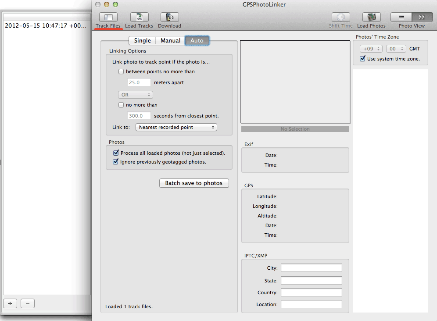Screen dimensions: 437x321
Task: Add a track file with plus button
Action: click(x=10, y=303)
